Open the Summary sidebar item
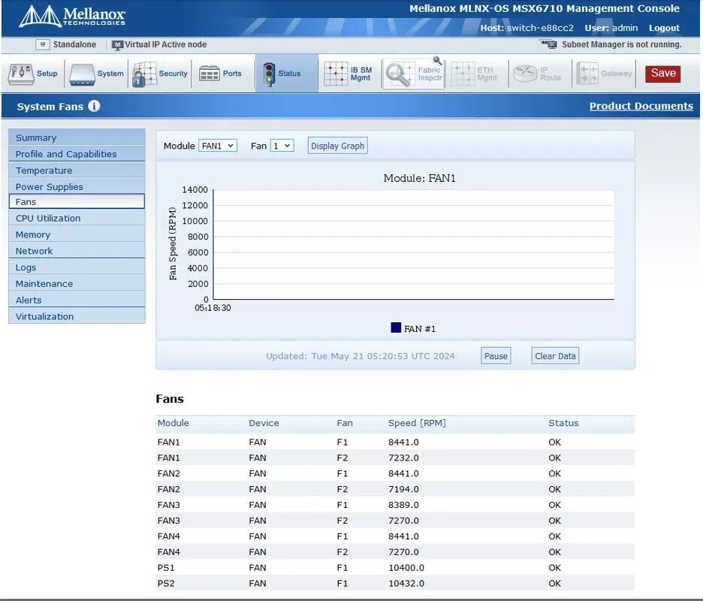The image size is (703, 601). tap(77, 137)
